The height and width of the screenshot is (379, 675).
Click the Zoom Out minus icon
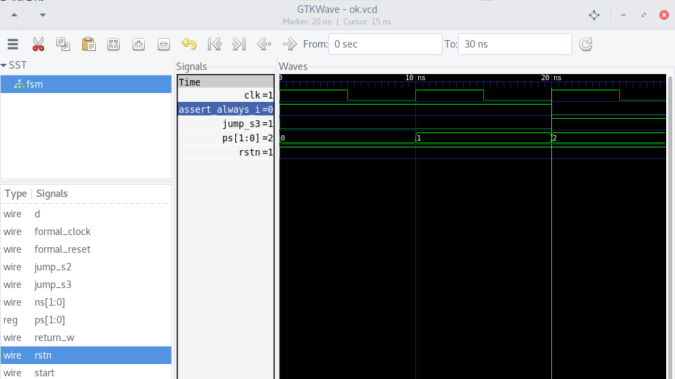(x=164, y=44)
